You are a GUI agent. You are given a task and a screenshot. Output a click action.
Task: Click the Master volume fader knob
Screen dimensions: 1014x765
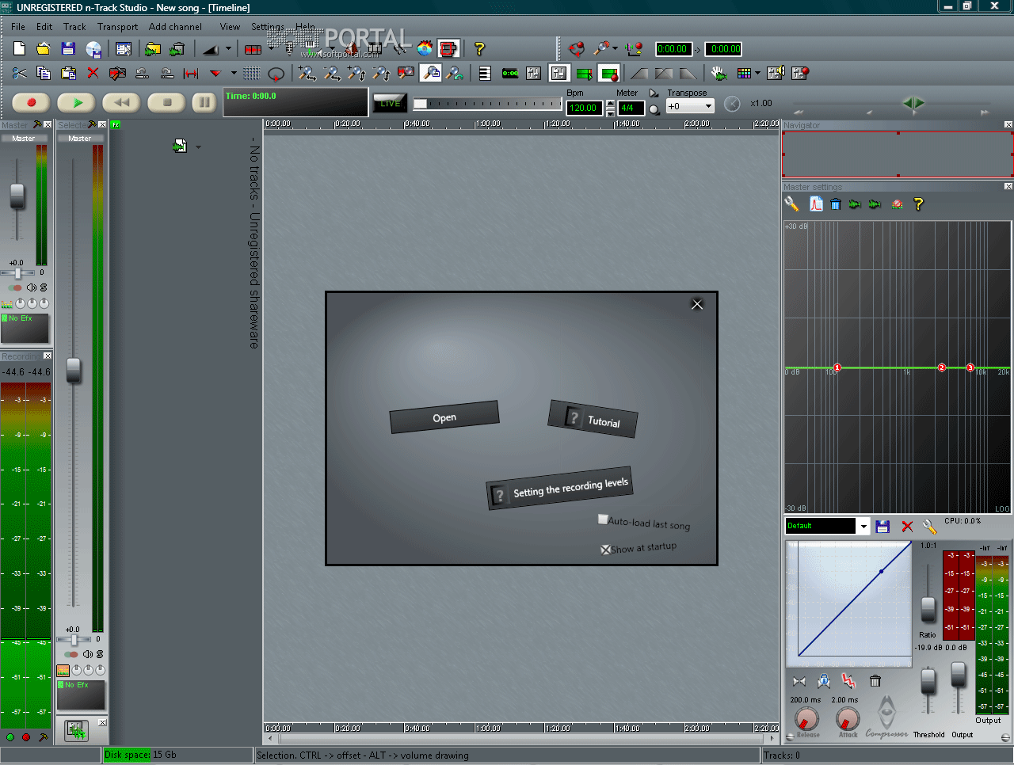17,195
